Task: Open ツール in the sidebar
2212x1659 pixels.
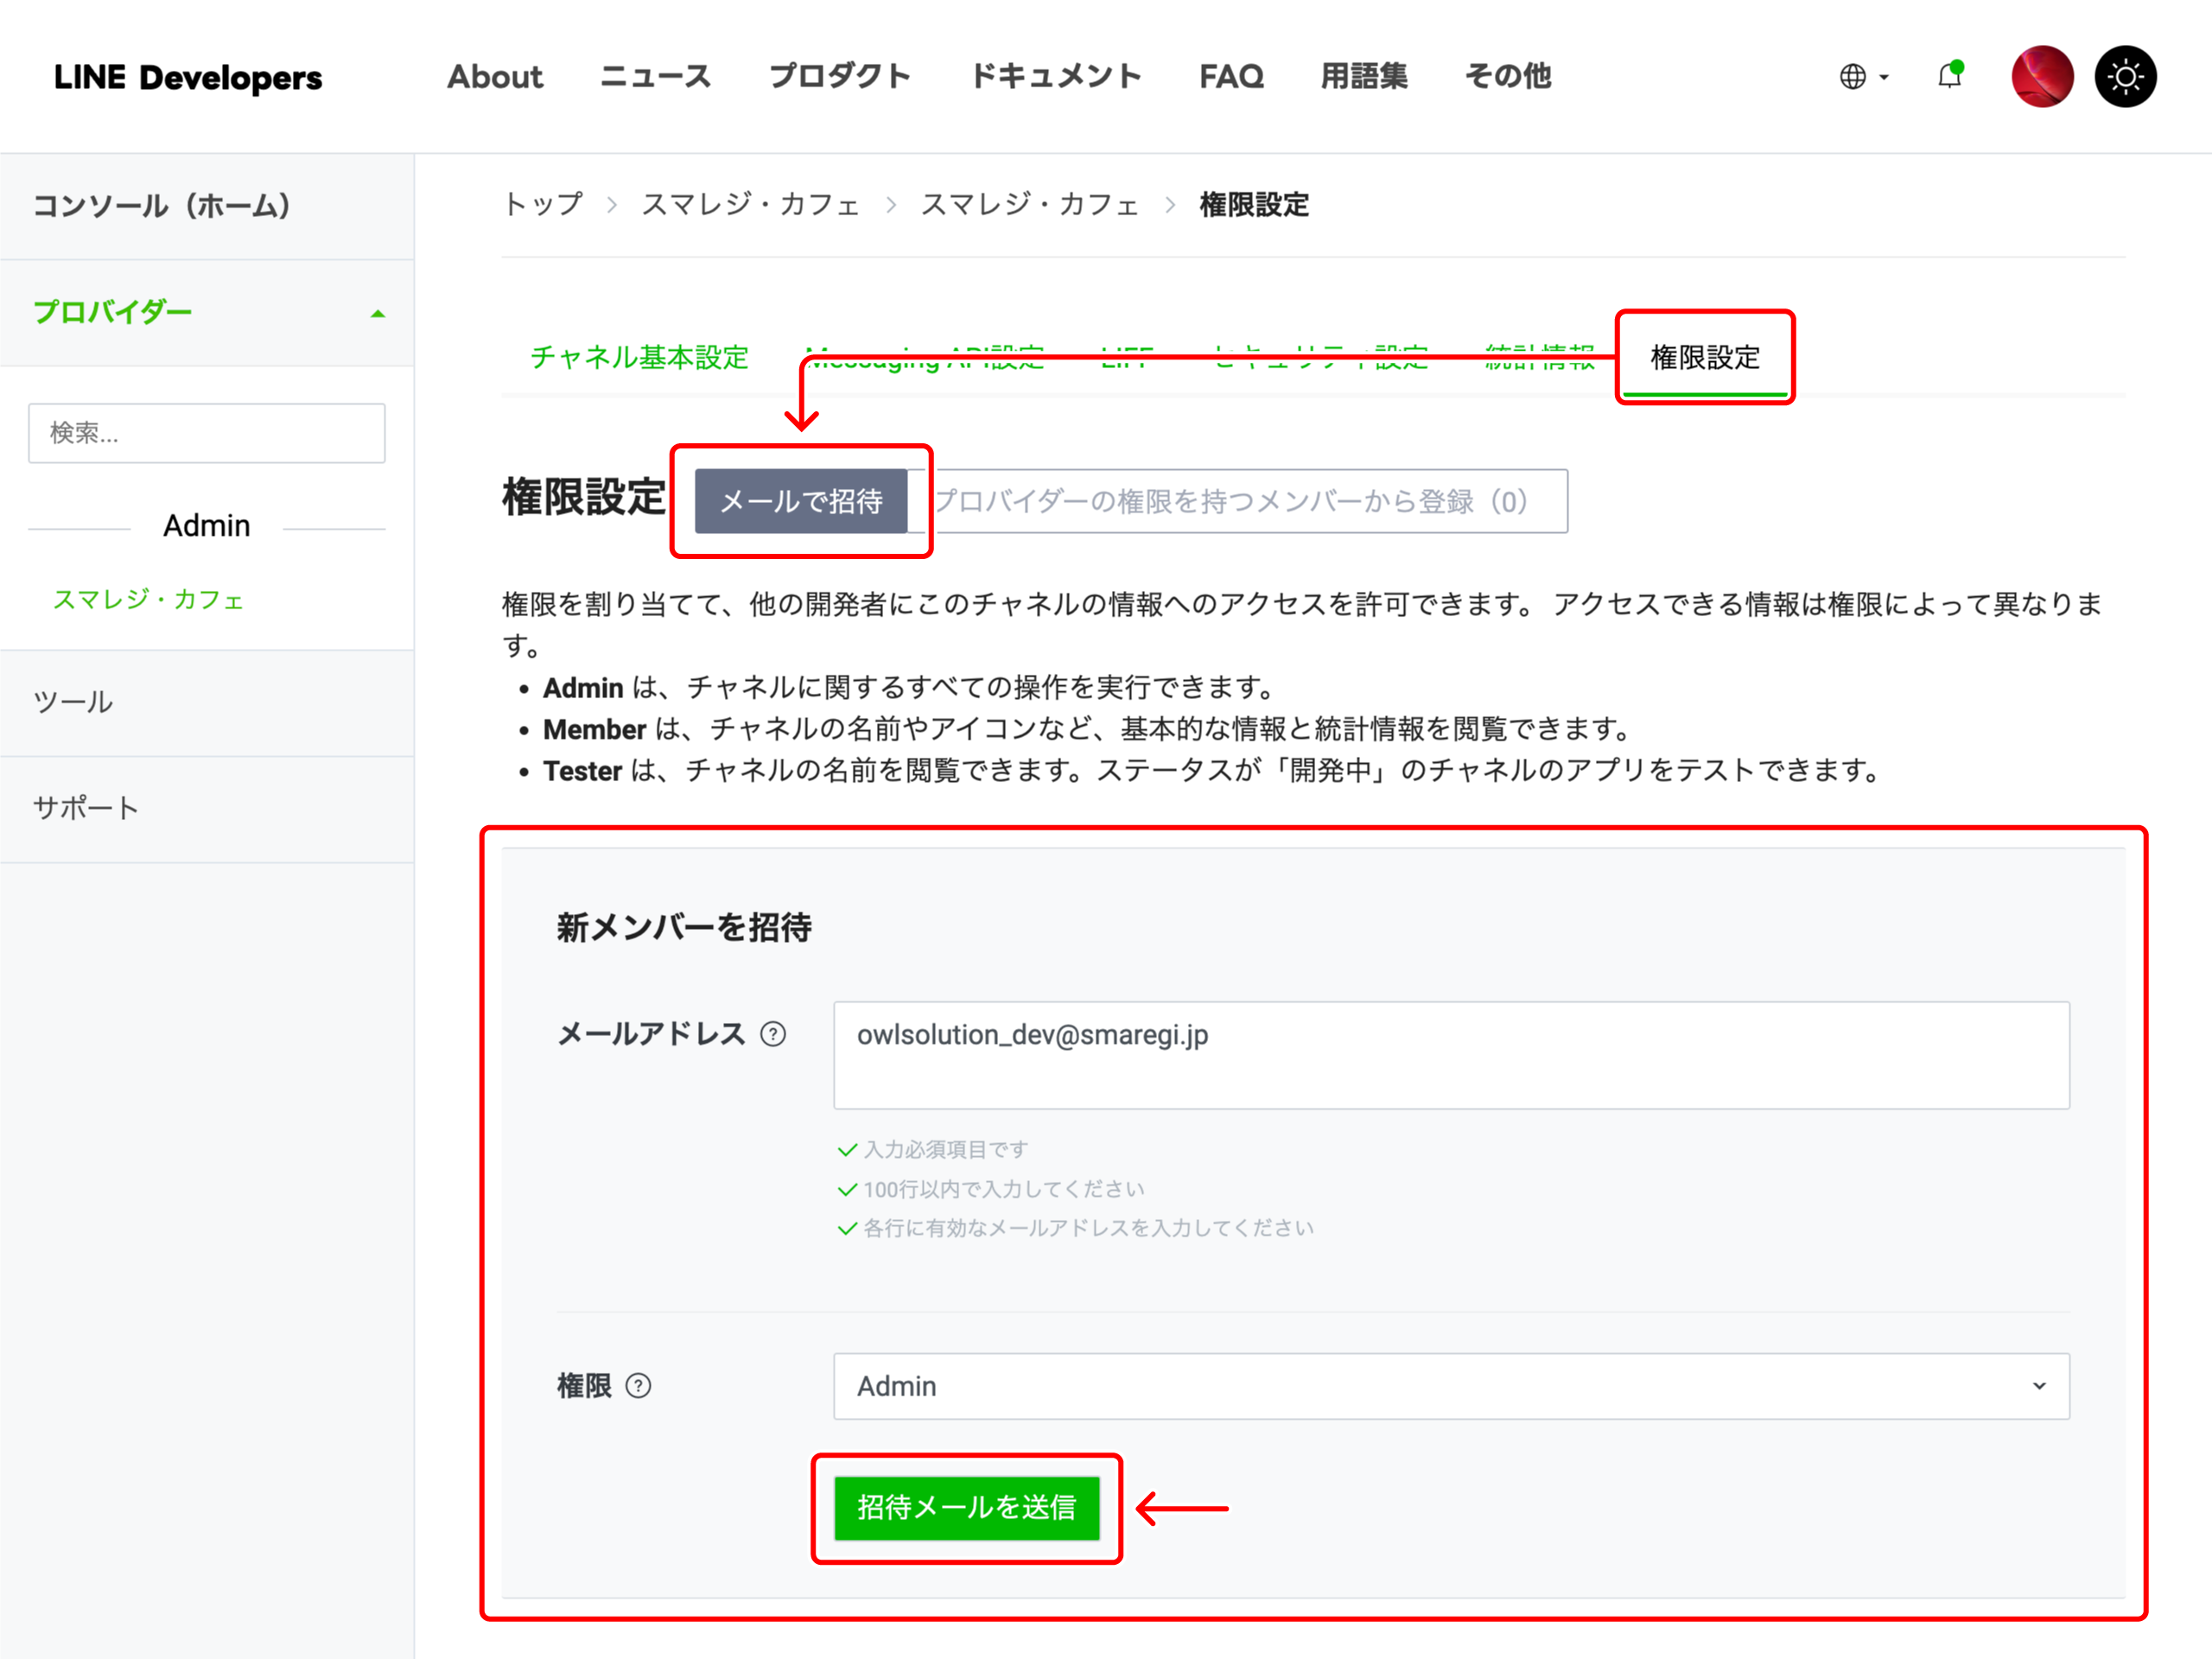Action: coord(207,702)
